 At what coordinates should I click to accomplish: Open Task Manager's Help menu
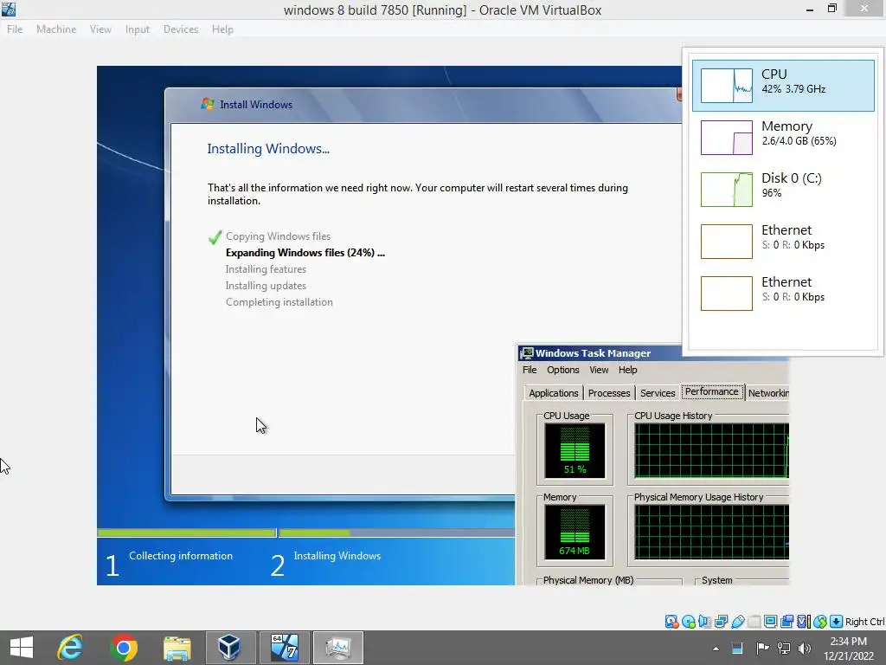point(628,370)
